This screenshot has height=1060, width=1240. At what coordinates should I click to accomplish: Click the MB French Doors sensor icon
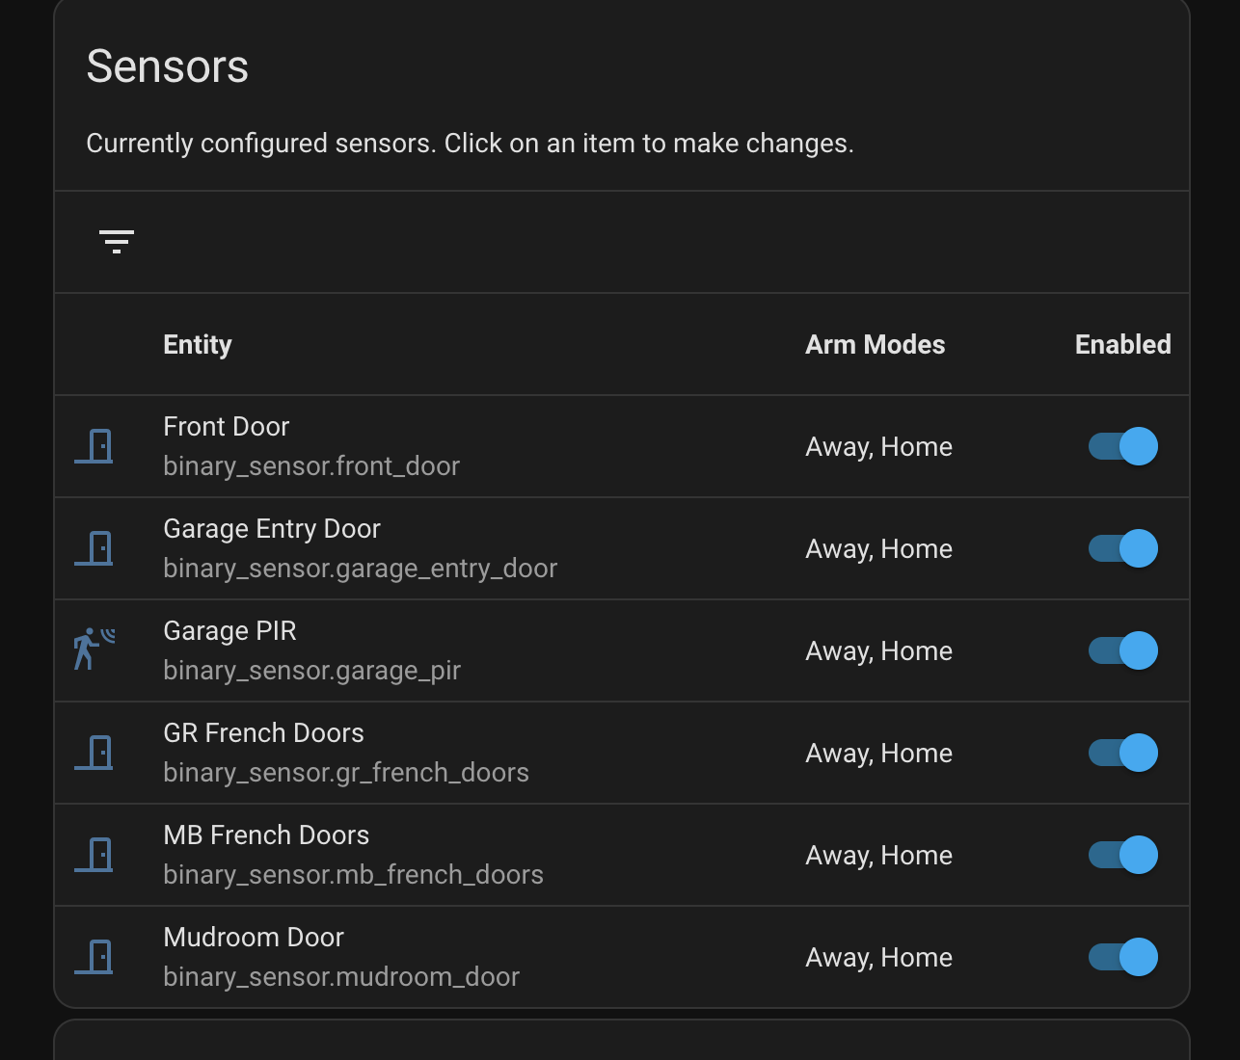click(x=94, y=855)
